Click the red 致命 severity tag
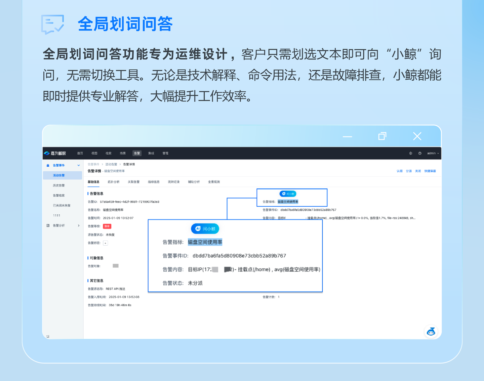This screenshot has width=484, height=381. click(x=107, y=226)
